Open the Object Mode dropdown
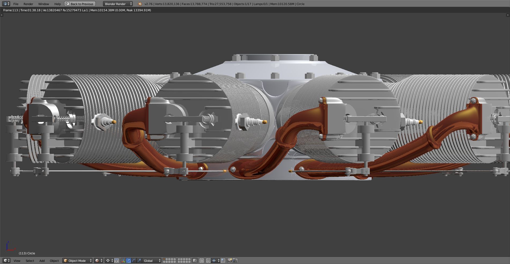This screenshot has height=264, width=510. (77, 261)
